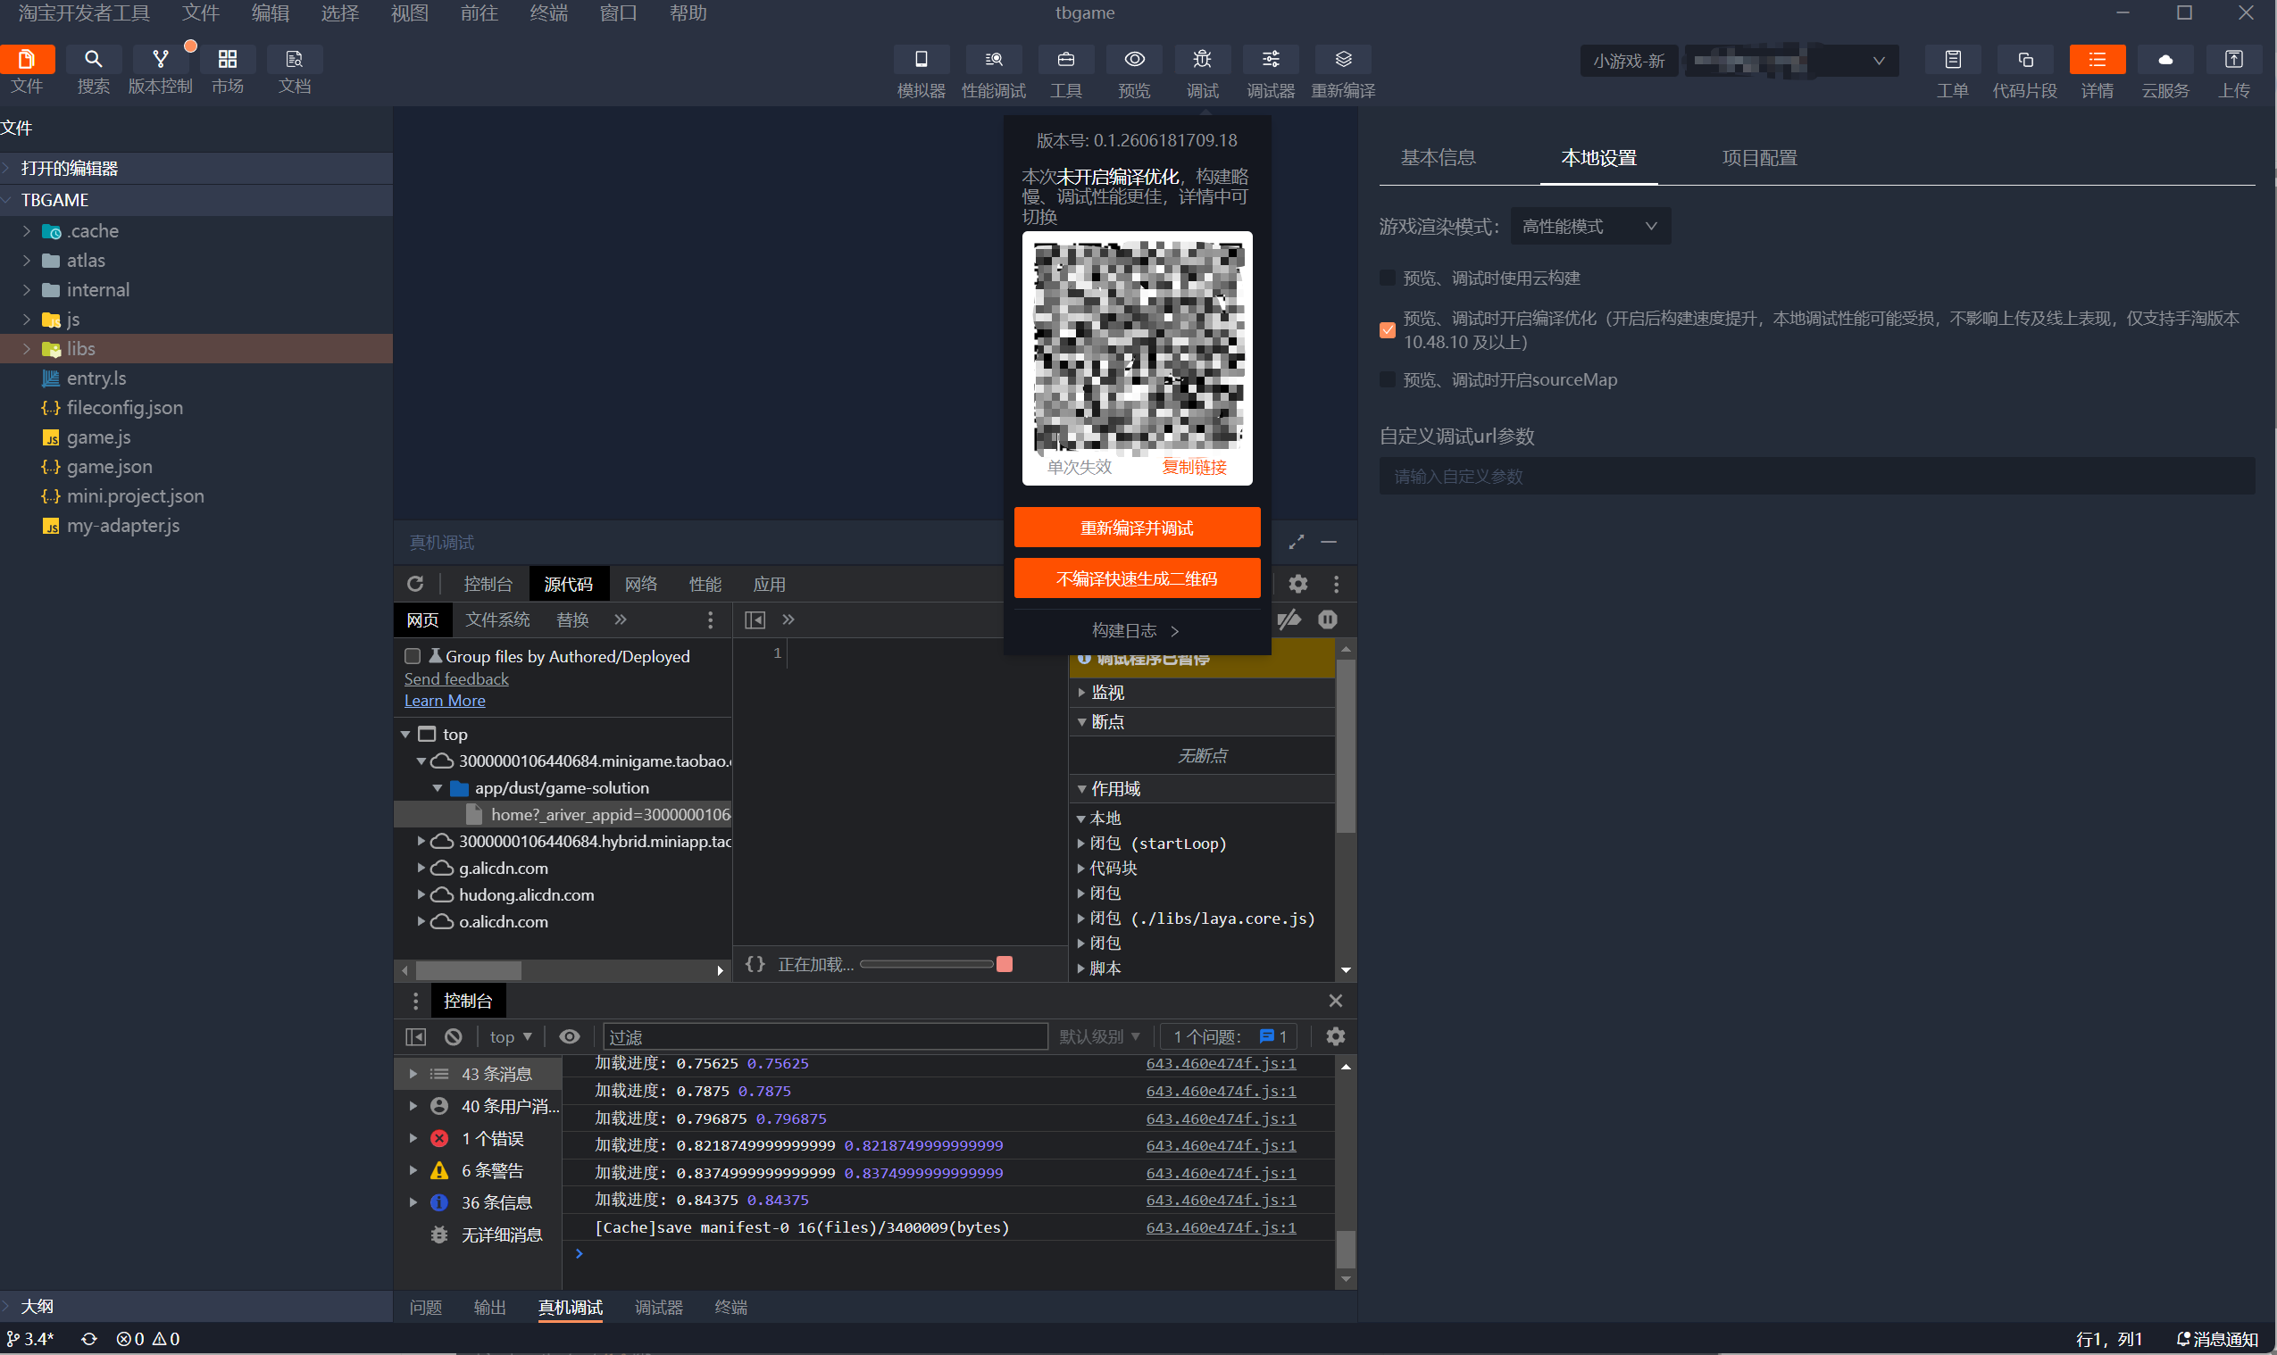Toggle pause on exceptions button
This screenshot has height=1355, width=2277.
point(1328,620)
